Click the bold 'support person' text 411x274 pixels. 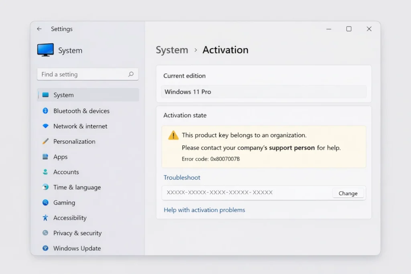(x=292, y=148)
